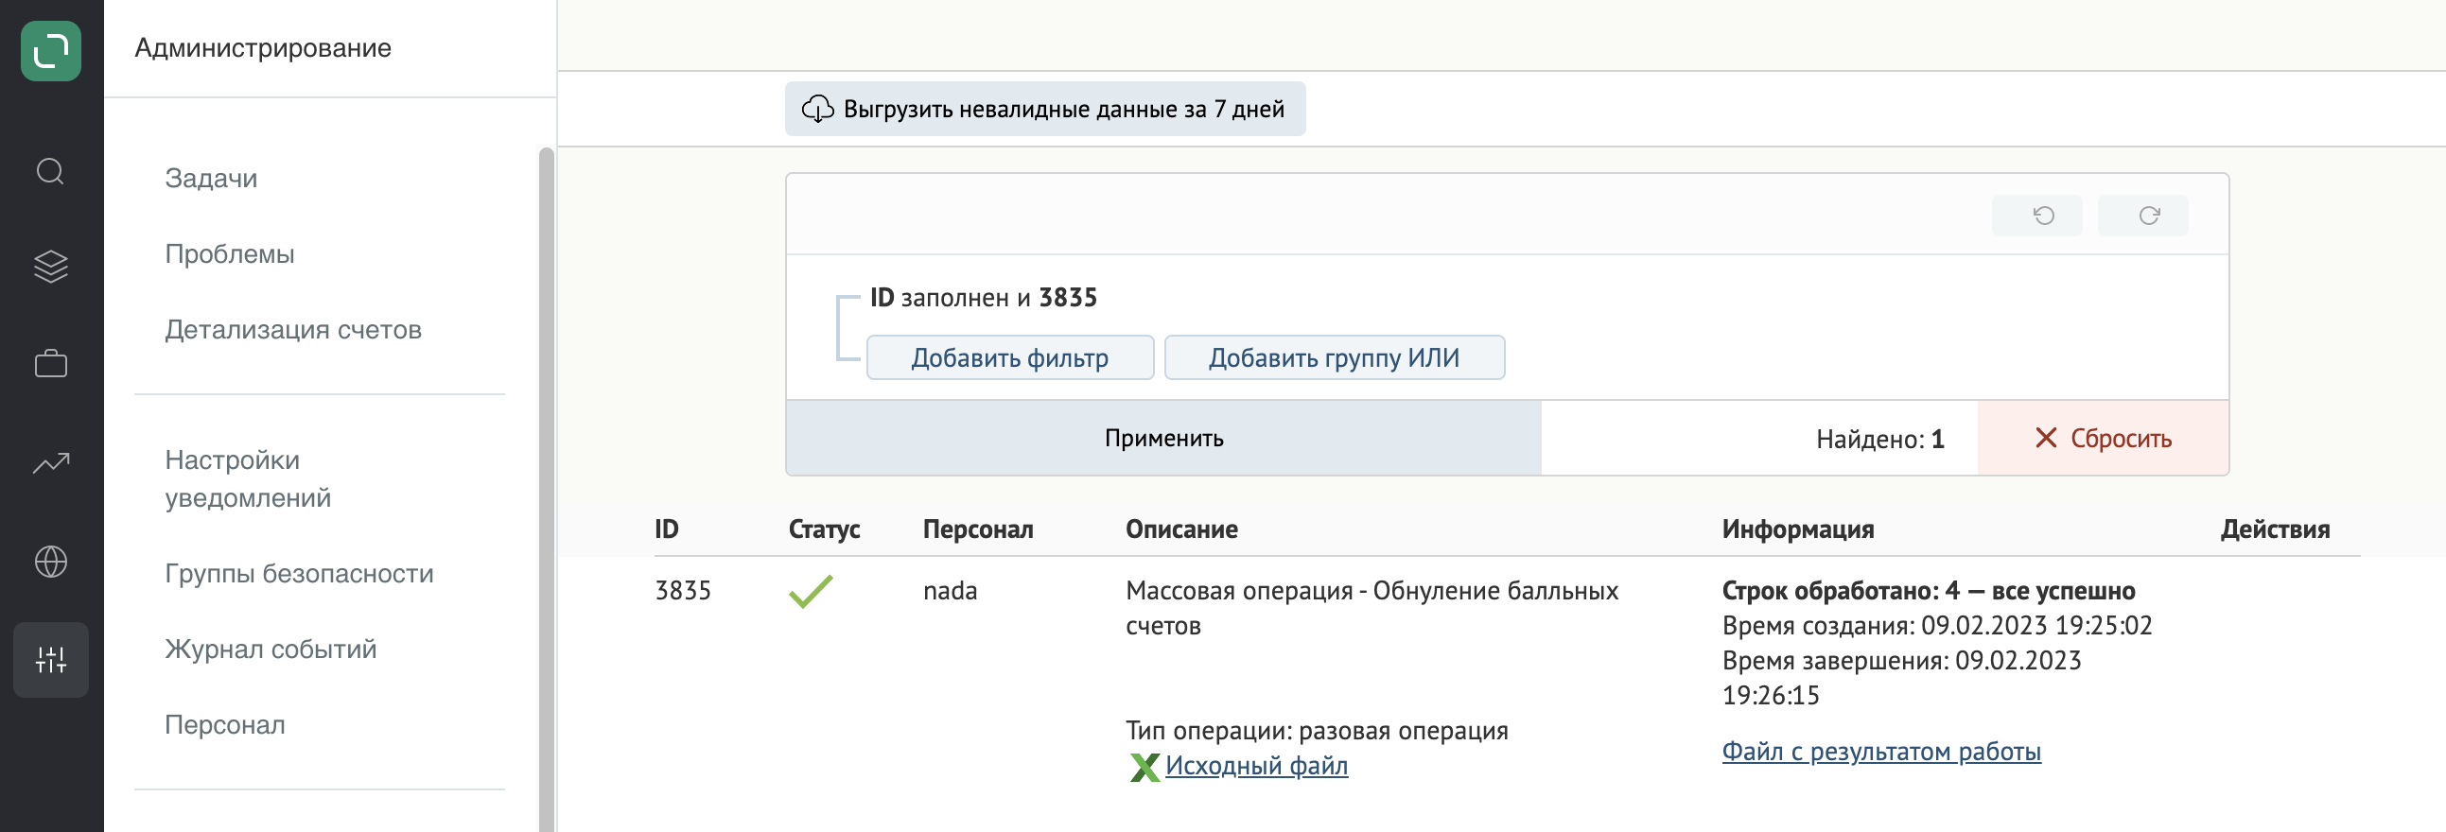Open Группы безопасности menu item
Viewport: 2446px width, 832px height.
point(299,573)
